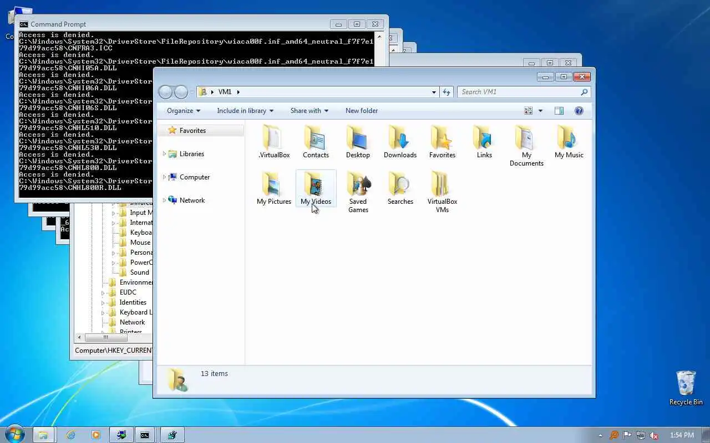Select the My Documents folder
This screenshot has width=710, height=443.
(526, 146)
